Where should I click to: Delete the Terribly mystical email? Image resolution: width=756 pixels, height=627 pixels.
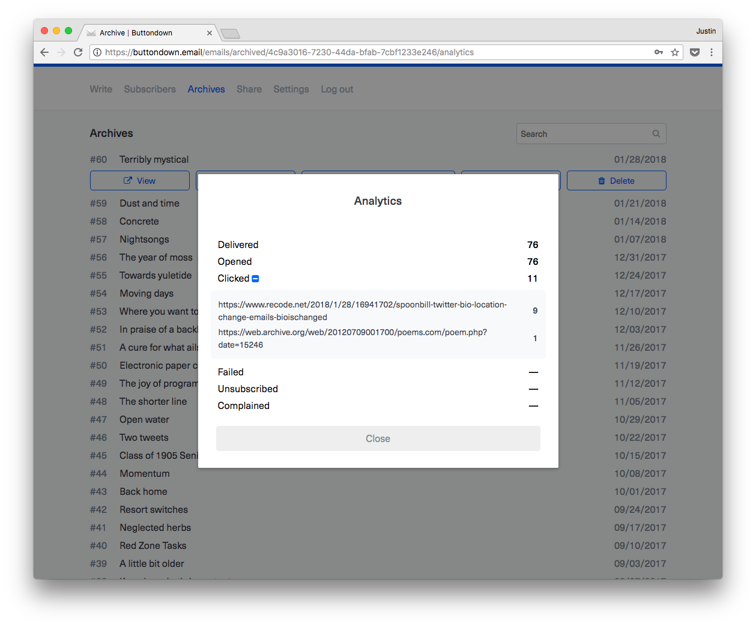[x=616, y=181]
